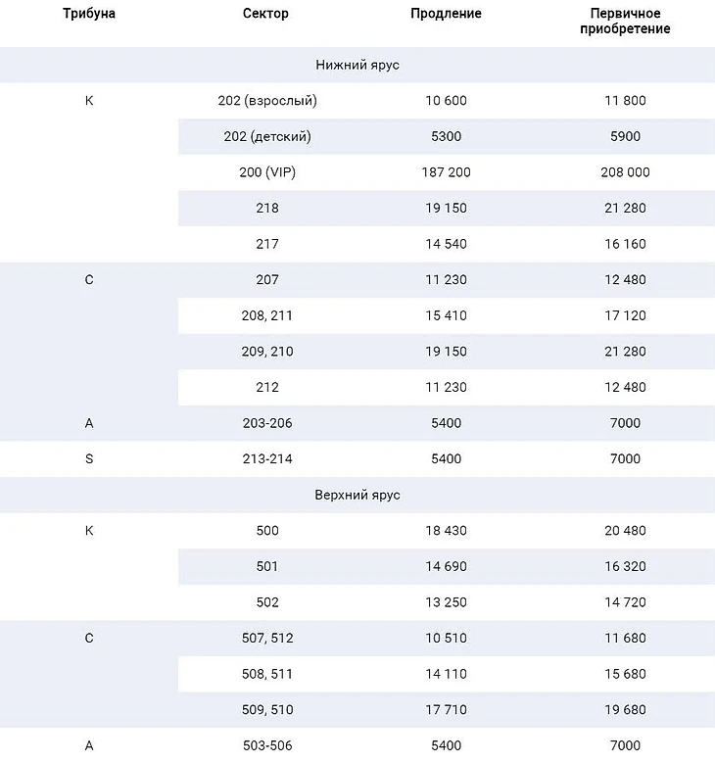Screen dimensions: 715x763
Task: Select the sector 500 cell
Action: (x=267, y=530)
